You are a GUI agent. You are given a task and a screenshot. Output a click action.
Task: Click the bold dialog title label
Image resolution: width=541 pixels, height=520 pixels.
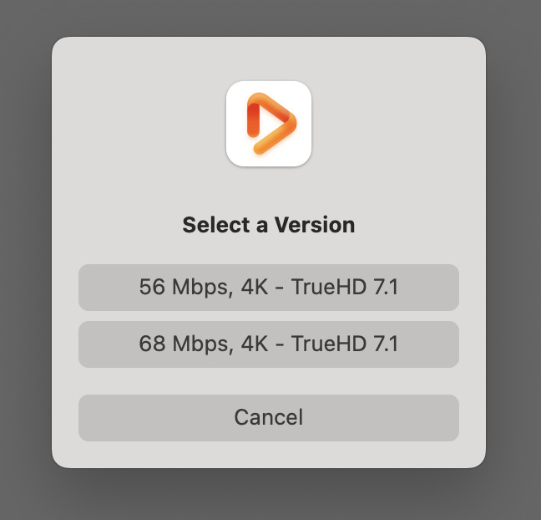click(269, 225)
